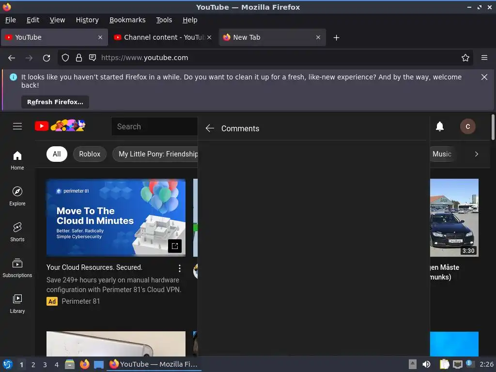Open the File menu
Image resolution: width=496 pixels, height=372 pixels.
[x=11, y=20]
